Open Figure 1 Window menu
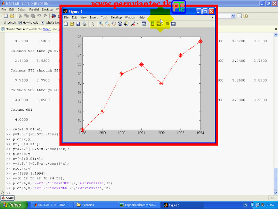278x209 pixels. 130,17
